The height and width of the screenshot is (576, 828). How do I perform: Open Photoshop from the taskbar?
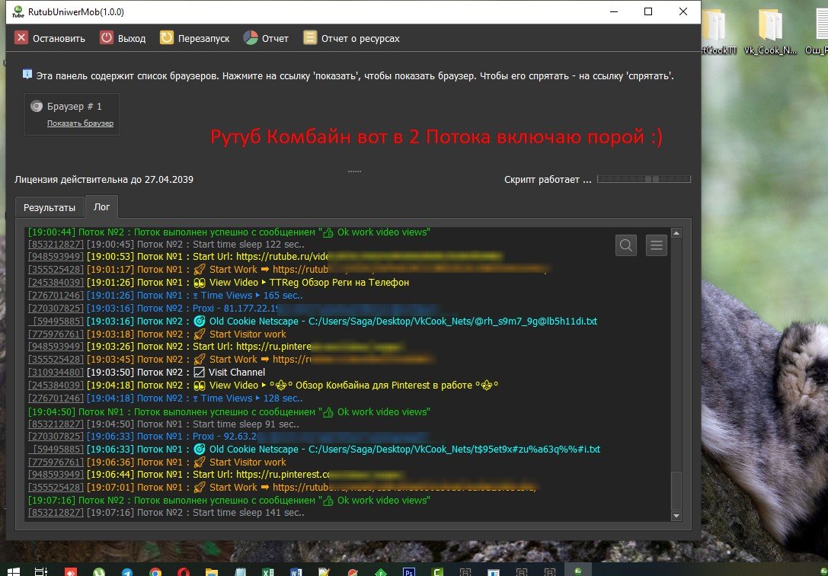(x=408, y=570)
